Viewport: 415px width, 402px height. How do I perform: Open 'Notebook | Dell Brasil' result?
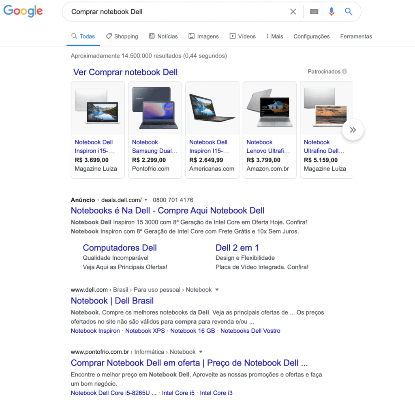(x=112, y=301)
